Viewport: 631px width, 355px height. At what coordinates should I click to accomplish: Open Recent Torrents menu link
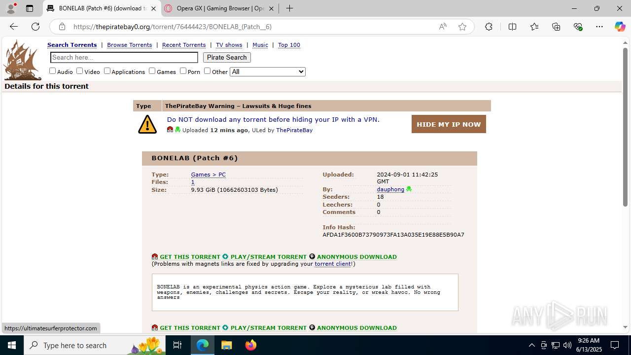(184, 45)
